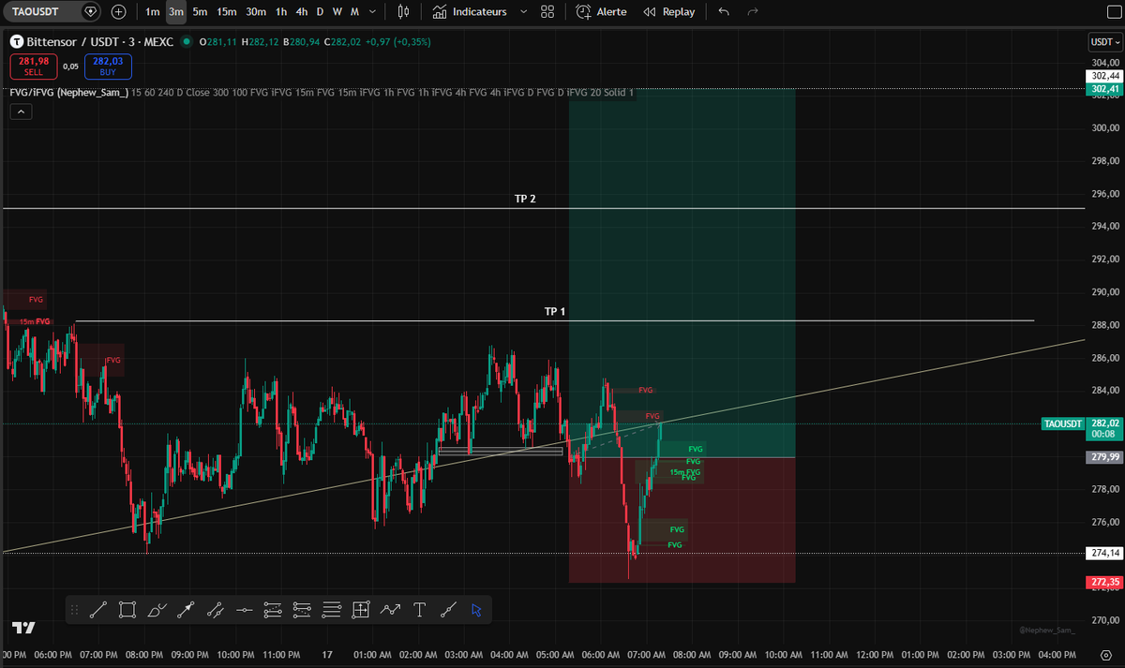
Task: Click the blue BUY 282,03 button
Action: (108, 66)
